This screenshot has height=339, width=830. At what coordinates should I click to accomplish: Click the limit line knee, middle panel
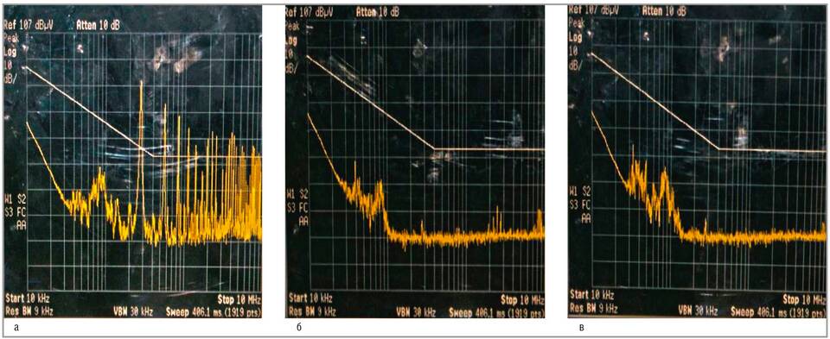pos(434,149)
